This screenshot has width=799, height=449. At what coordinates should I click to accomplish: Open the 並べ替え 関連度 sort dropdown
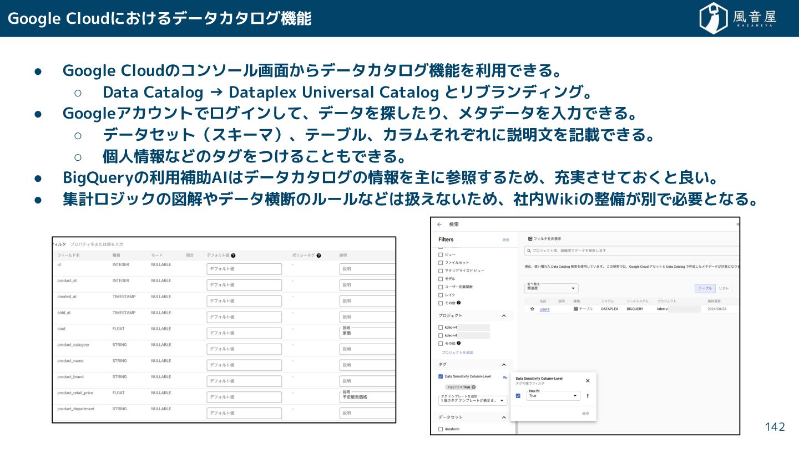(x=552, y=288)
